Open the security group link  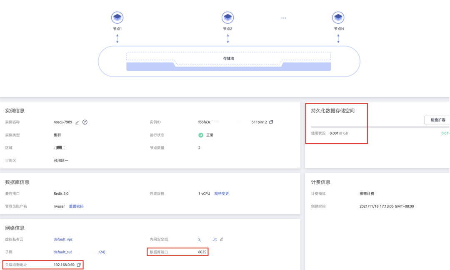[207, 239]
